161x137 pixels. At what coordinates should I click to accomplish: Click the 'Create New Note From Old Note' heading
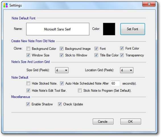click(x=33, y=41)
